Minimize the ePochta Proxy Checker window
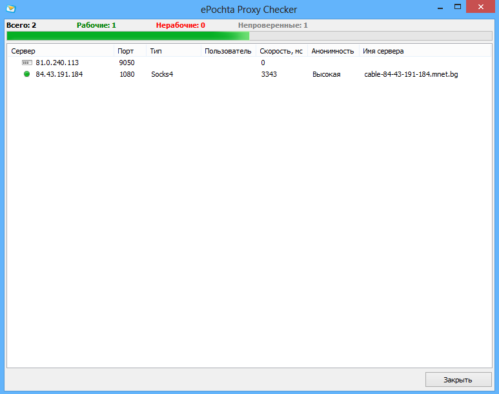The height and width of the screenshot is (394, 499). (x=440, y=7)
